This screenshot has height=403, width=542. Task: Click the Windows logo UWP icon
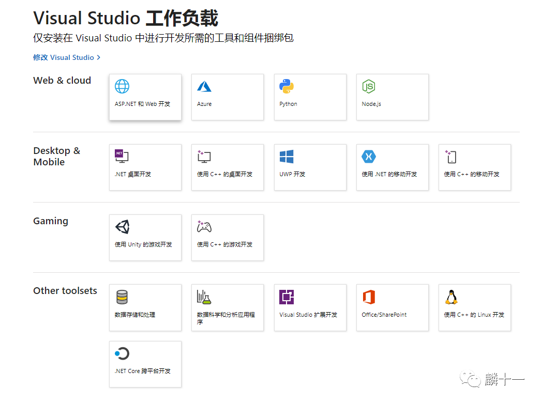coord(287,157)
